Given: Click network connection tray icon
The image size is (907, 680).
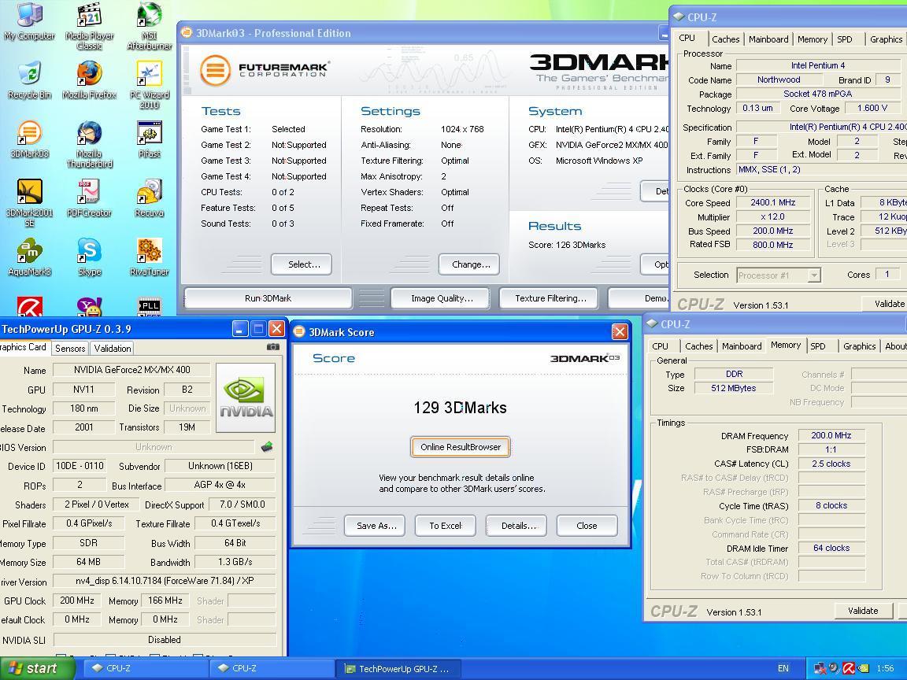Looking at the screenshot, I should tap(820, 668).
